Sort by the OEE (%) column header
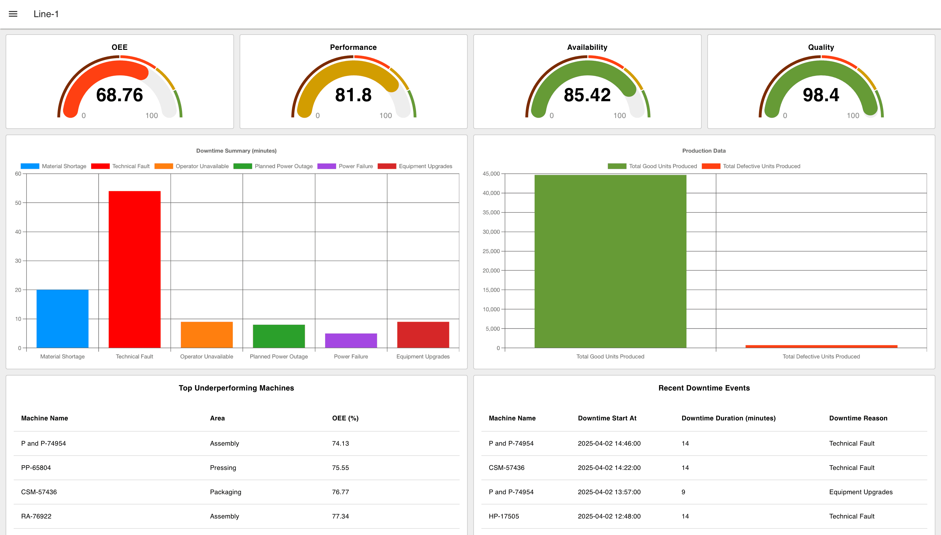Image resolution: width=941 pixels, height=535 pixels. tap(345, 418)
